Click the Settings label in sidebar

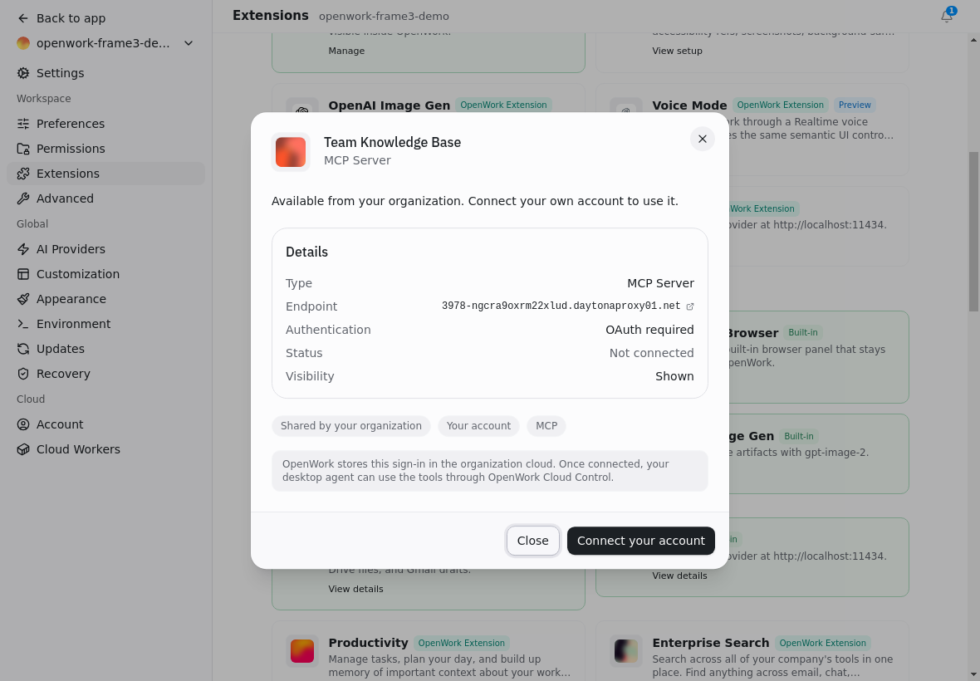coord(60,73)
